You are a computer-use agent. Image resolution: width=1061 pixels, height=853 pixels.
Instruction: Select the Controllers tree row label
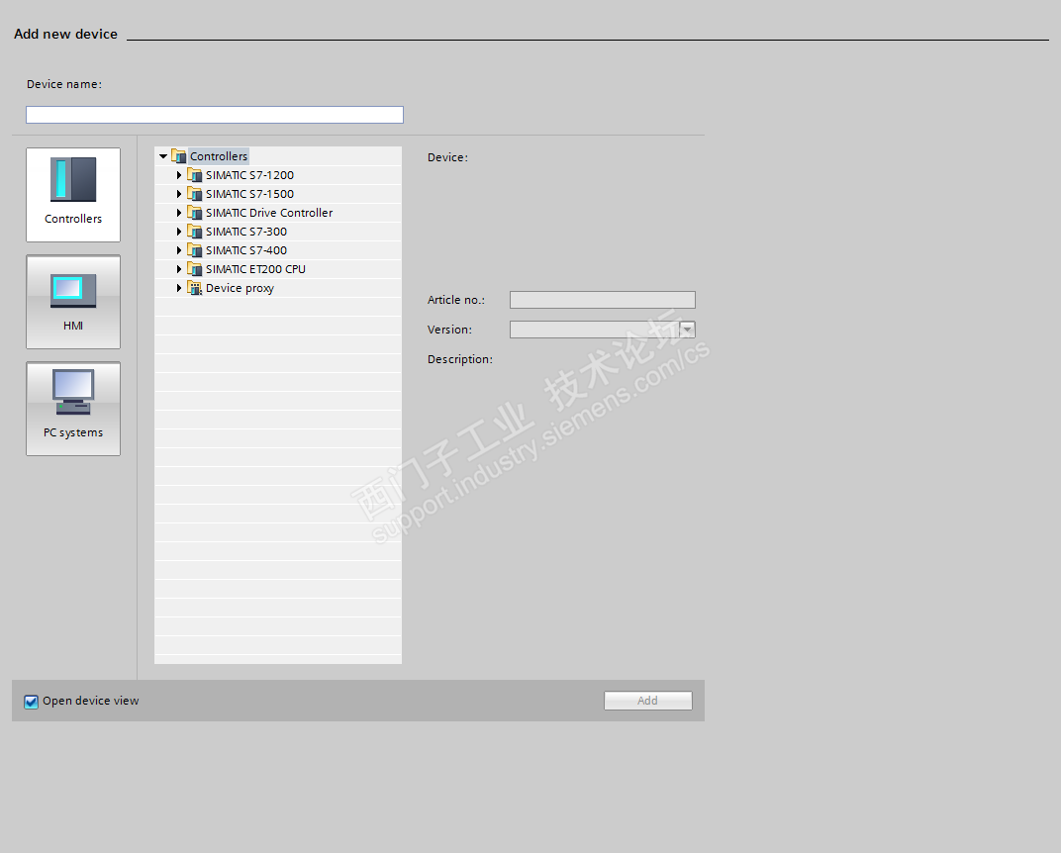point(219,156)
